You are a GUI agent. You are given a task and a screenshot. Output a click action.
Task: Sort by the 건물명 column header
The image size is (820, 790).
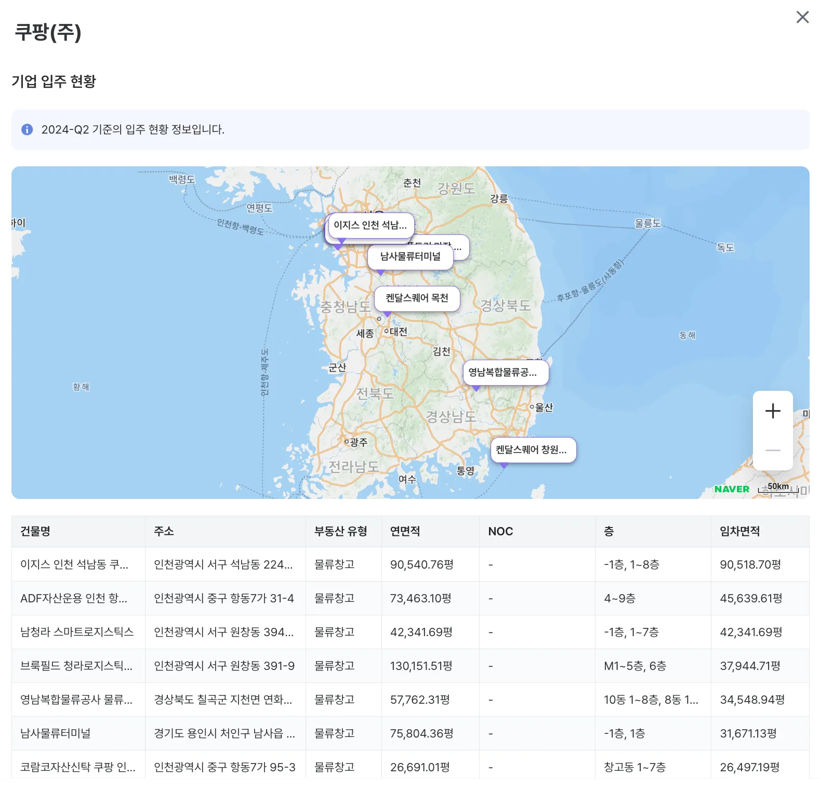(35, 531)
